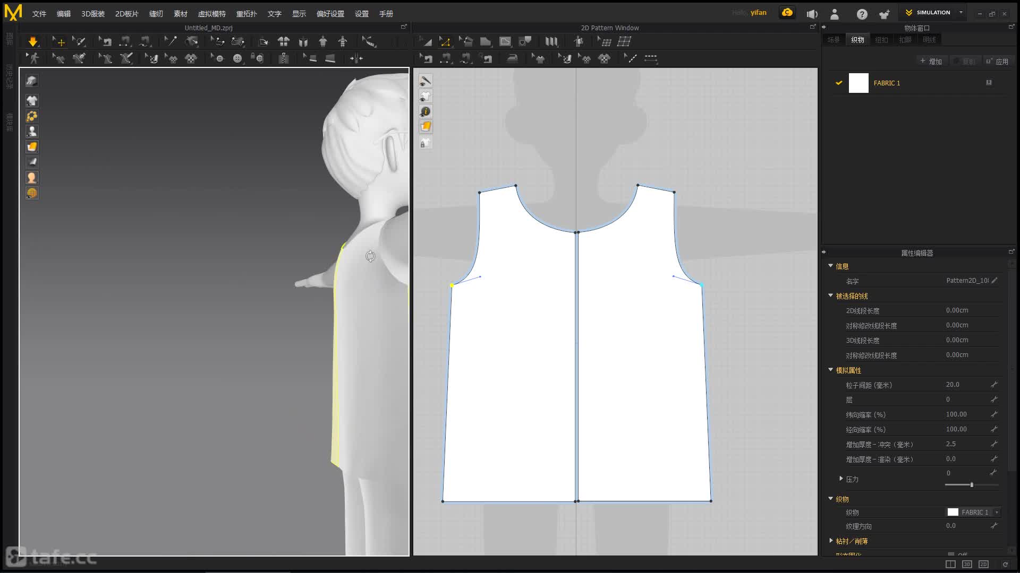Click the Seam-taping dashed segment icon
This screenshot has width=1020, height=573.
coord(651,58)
